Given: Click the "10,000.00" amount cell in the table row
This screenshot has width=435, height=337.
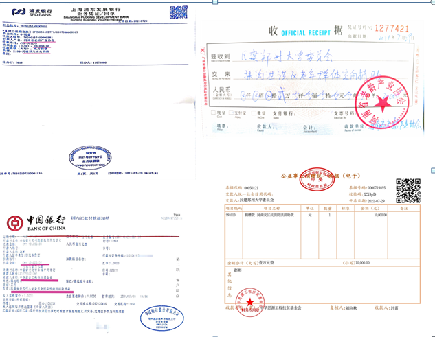Looking at the screenshot, I should click(x=380, y=215).
